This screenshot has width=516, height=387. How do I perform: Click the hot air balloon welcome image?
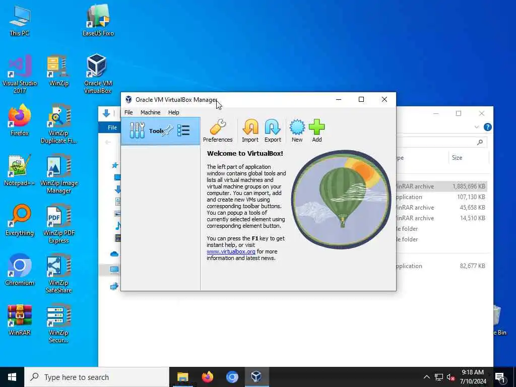click(x=341, y=199)
